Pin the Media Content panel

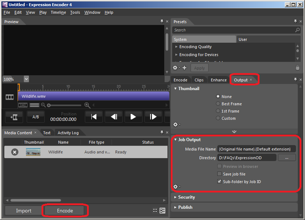162,132
